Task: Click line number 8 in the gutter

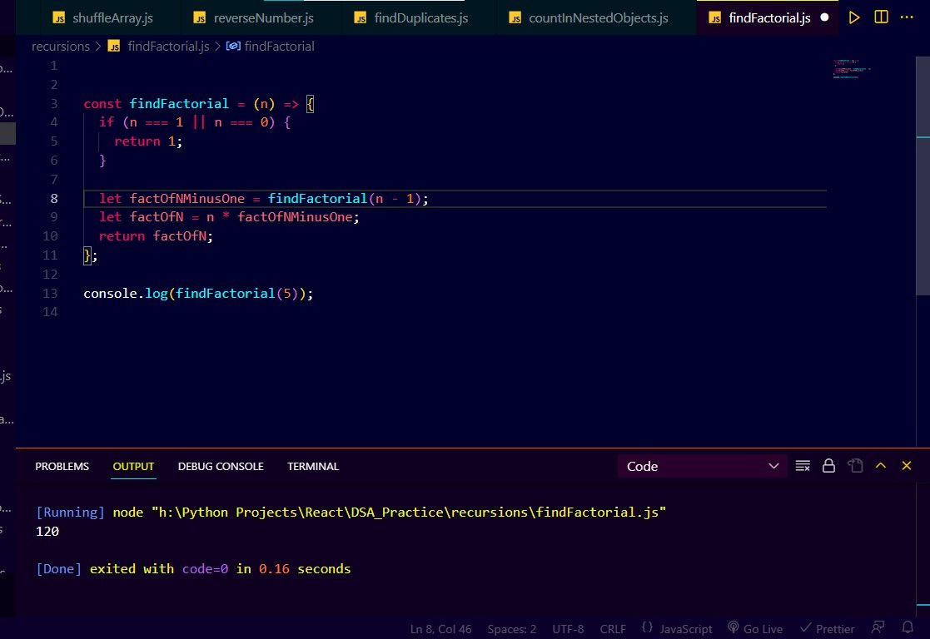Action: tap(53, 199)
